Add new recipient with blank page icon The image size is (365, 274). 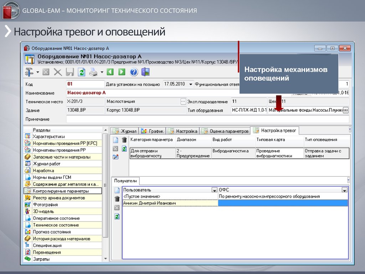[x=117, y=191]
